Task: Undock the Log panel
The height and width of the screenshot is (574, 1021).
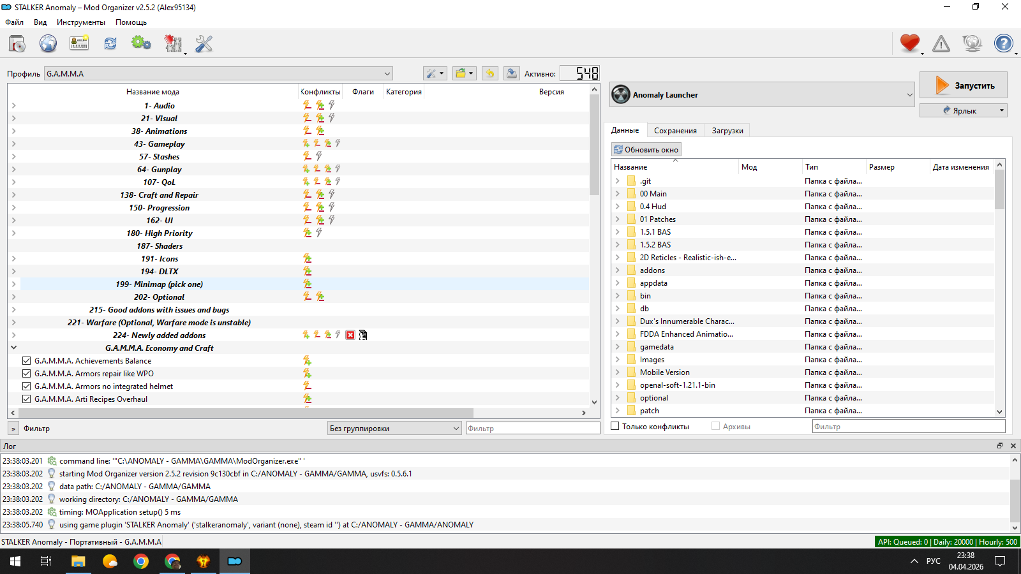Action: pos(1000,446)
